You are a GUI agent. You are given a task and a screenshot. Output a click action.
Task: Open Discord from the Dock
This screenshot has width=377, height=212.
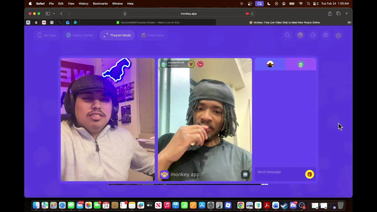[293, 205]
